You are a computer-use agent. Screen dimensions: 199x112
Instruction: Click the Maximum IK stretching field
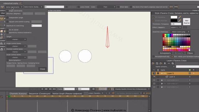37,26
